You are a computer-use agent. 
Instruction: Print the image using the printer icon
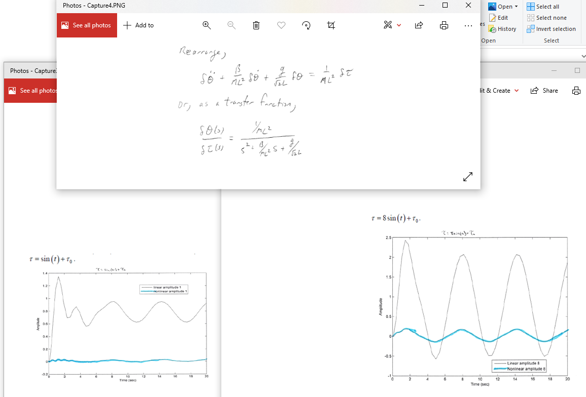point(444,25)
